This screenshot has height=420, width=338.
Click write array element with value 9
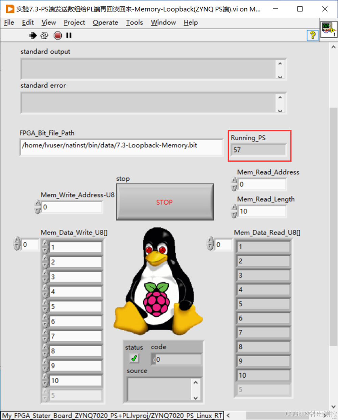(x=76, y=366)
